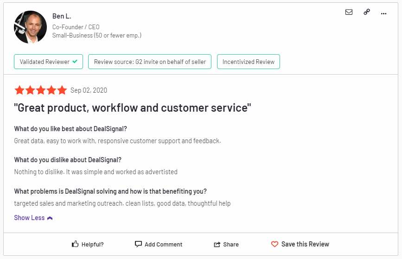
Task: Open reviewer name Ben L.
Action: click(x=62, y=16)
